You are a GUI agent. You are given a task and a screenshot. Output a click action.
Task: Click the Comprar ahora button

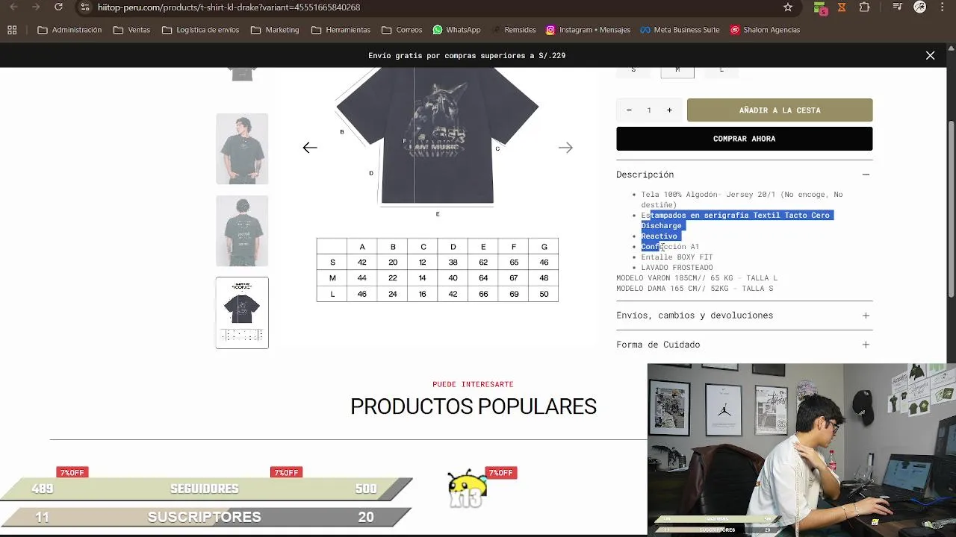click(x=744, y=139)
